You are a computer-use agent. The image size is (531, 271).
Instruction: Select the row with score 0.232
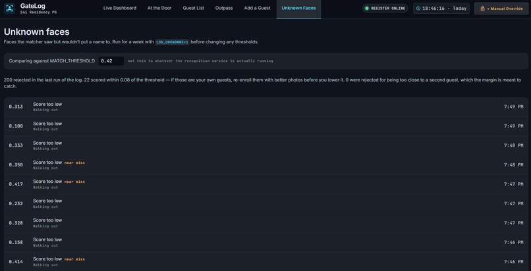(266, 203)
